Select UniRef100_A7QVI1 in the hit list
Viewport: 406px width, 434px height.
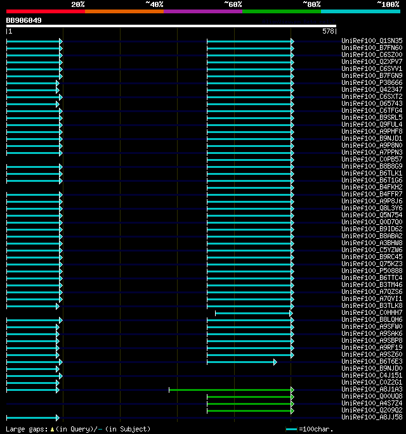click(x=372, y=298)
